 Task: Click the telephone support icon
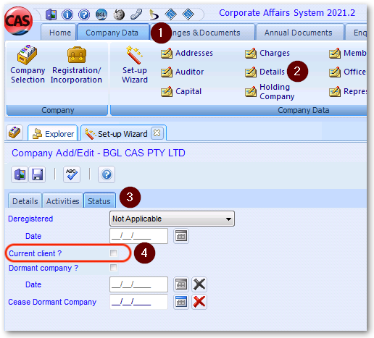pyautogui.click(x=136, y=14)
